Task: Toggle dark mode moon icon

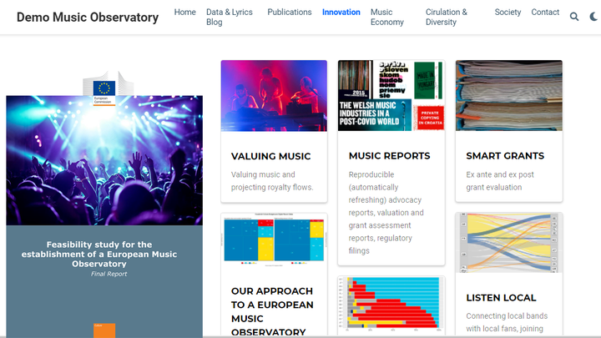Action: click(593, 17)
